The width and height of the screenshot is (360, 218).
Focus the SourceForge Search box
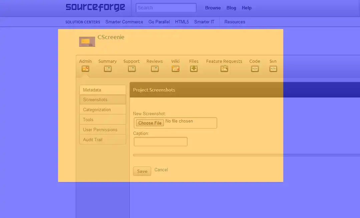pyautogui.click(x=166, y=8)
